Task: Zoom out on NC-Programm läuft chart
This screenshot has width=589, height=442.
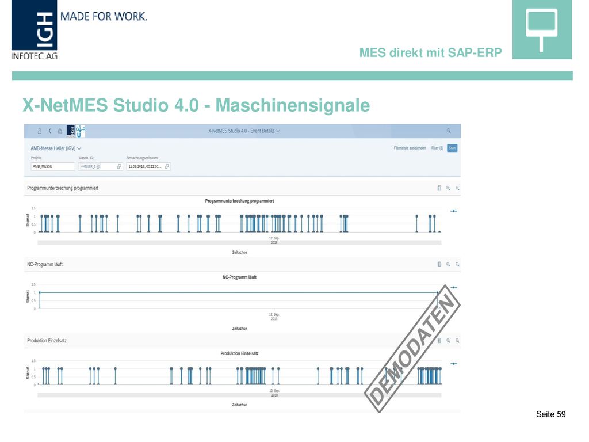Action: (457, 264)
